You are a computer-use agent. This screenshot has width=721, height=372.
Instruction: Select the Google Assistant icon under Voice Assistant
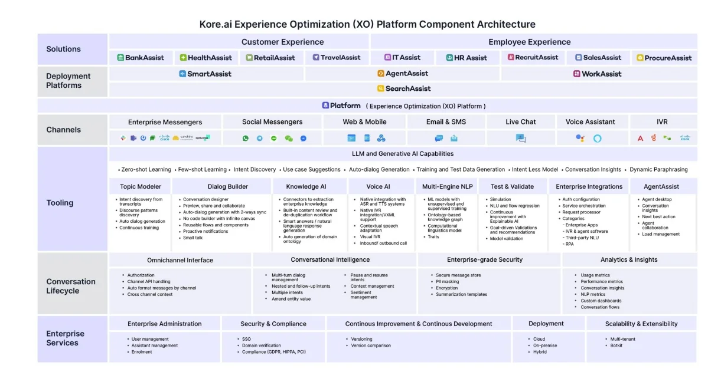[x=580, y=138]
